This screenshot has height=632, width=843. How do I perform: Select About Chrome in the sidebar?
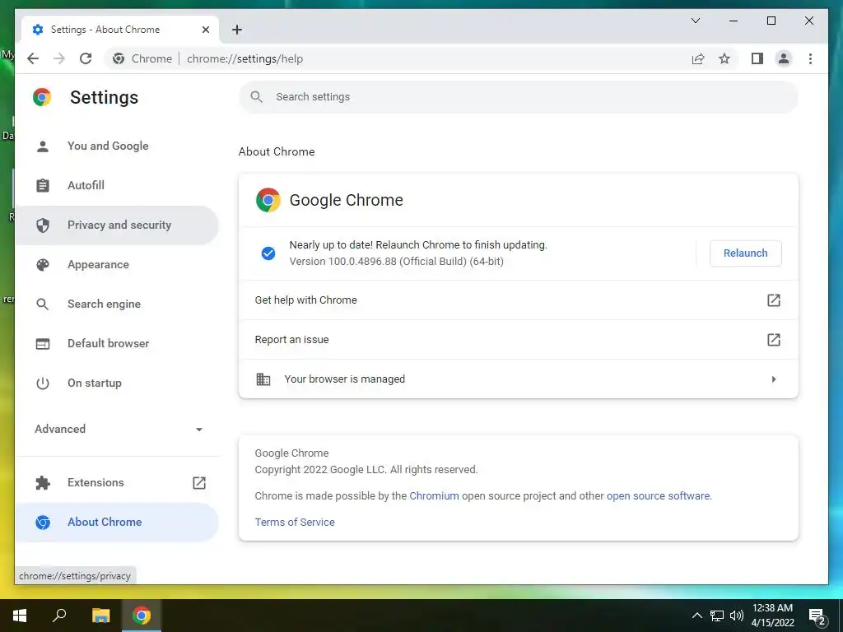pyautogui.click(x=116, y=523)
